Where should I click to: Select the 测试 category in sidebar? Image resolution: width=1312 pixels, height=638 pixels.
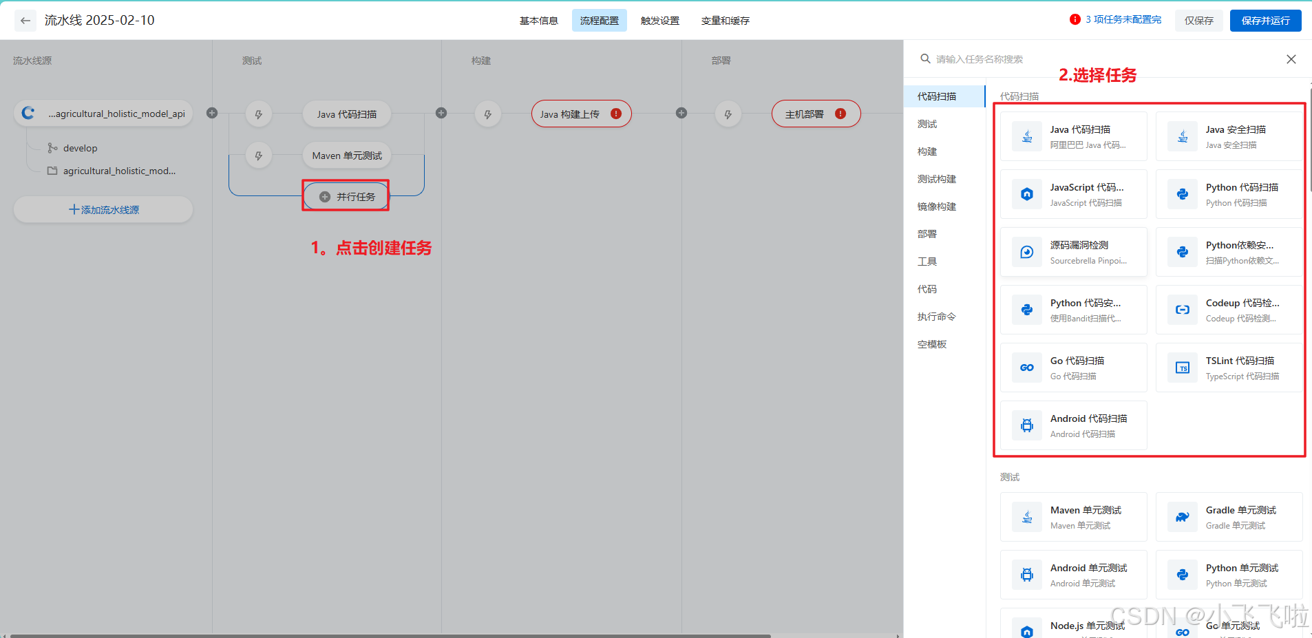click(x=944, y=124)
